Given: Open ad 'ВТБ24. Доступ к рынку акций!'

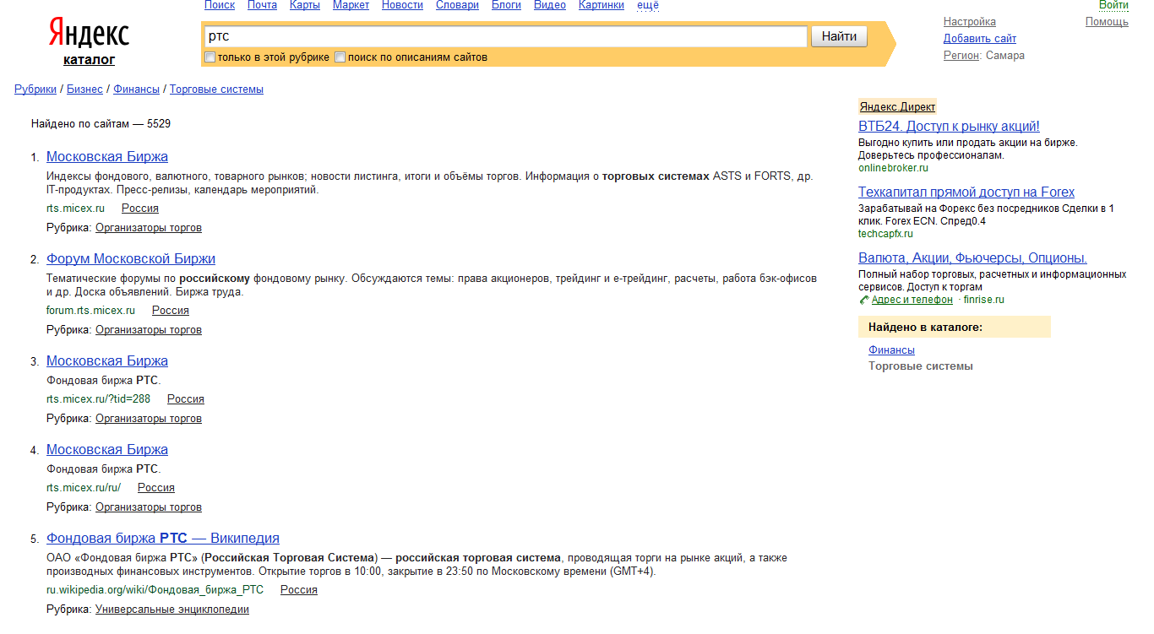Looking at the screenshot, I should click(949, 127).
